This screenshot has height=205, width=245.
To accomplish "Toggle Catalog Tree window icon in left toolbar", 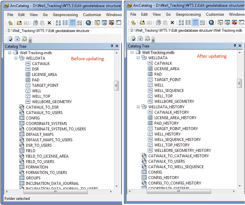I will [97, 23].
